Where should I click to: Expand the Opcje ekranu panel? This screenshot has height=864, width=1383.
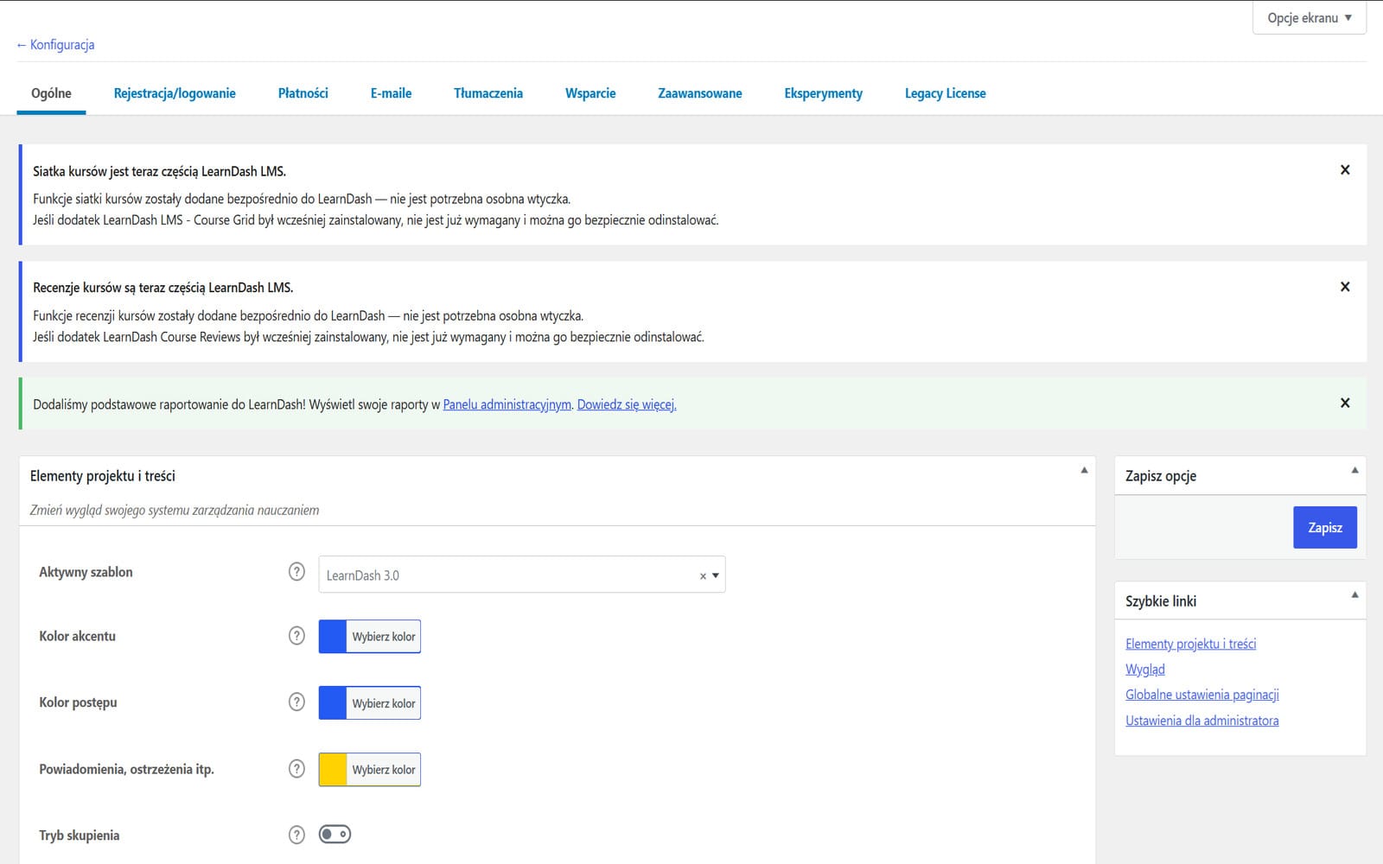pos(1309,18)
